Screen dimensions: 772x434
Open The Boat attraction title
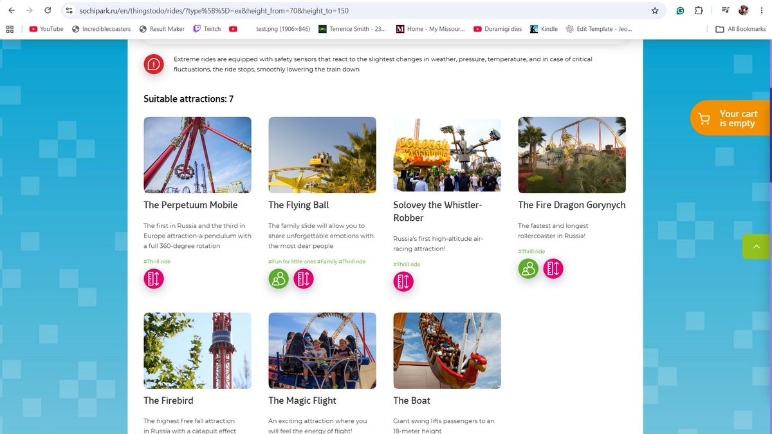tap(412, 401)
